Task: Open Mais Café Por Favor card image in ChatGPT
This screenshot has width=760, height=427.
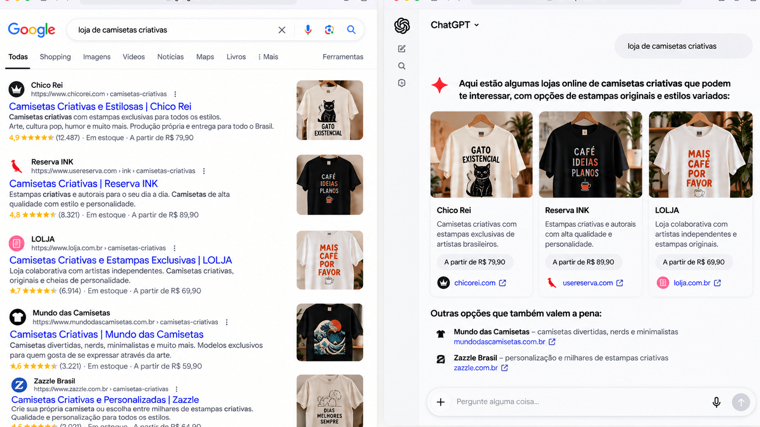Action: [x=701, y=155]
